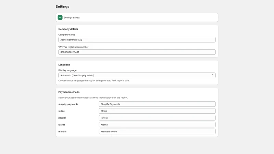This screenshot has width=274, height=154.
Task: Click the Company details section heading
Action: tap(68, 29)
